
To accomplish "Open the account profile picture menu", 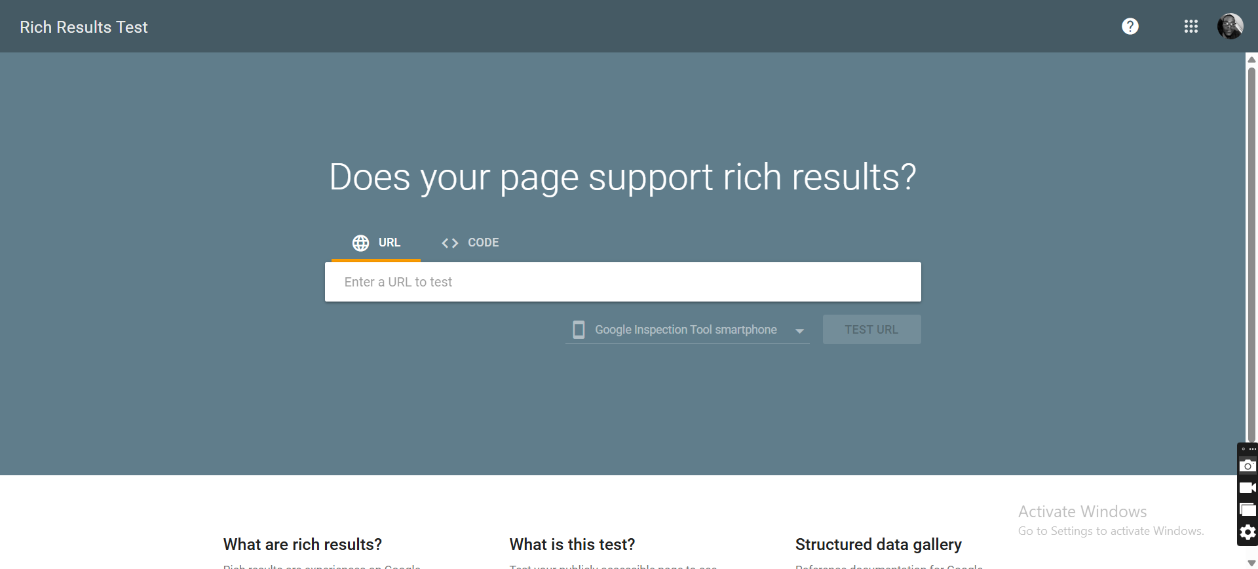I will (1230, 26).
